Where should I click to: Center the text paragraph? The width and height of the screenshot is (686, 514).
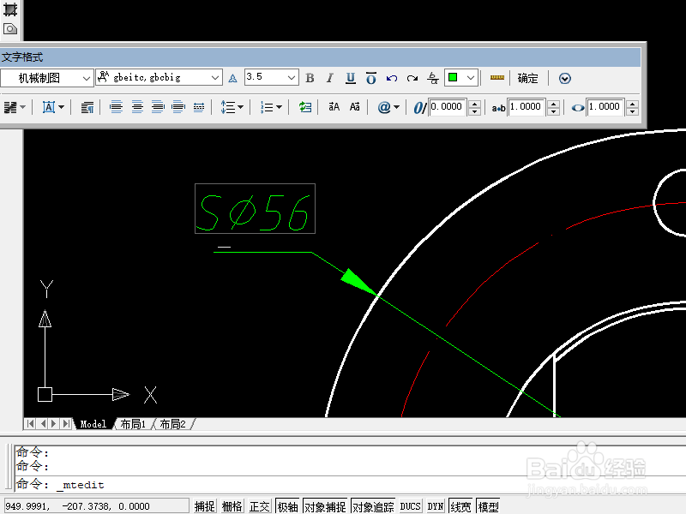pyautogui.click(x=137, y=107)
